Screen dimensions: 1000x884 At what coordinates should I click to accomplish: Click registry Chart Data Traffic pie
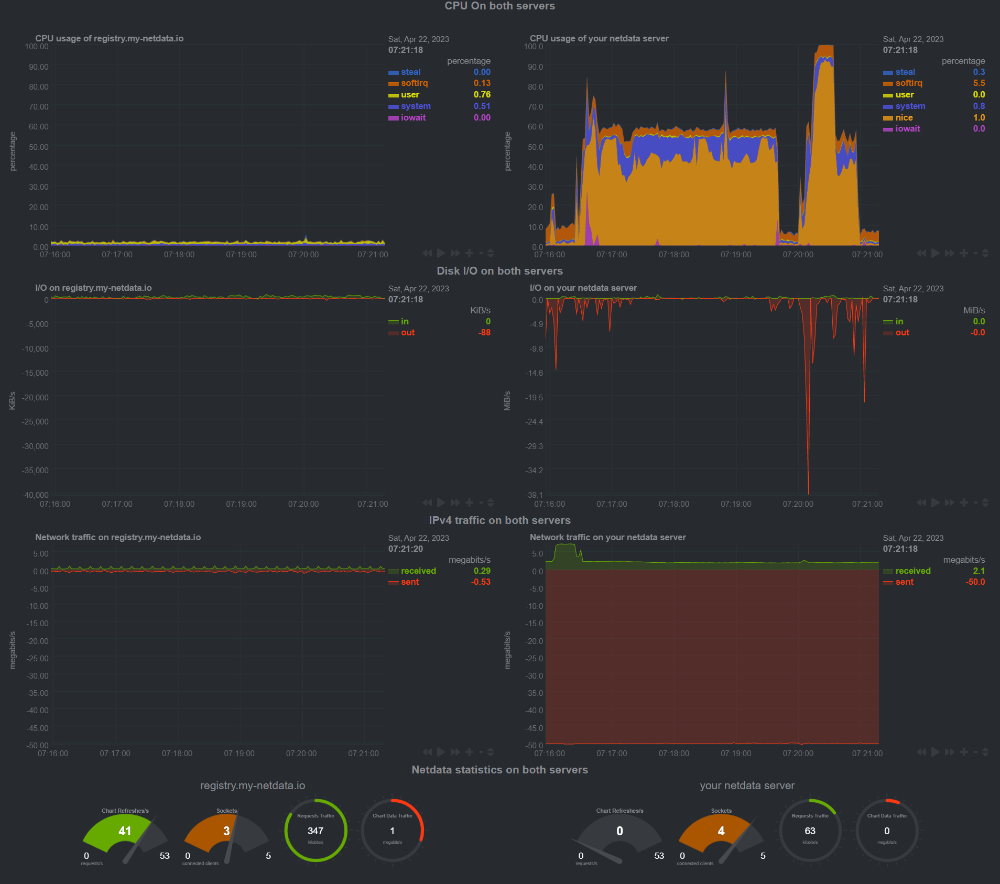point(392,831)
